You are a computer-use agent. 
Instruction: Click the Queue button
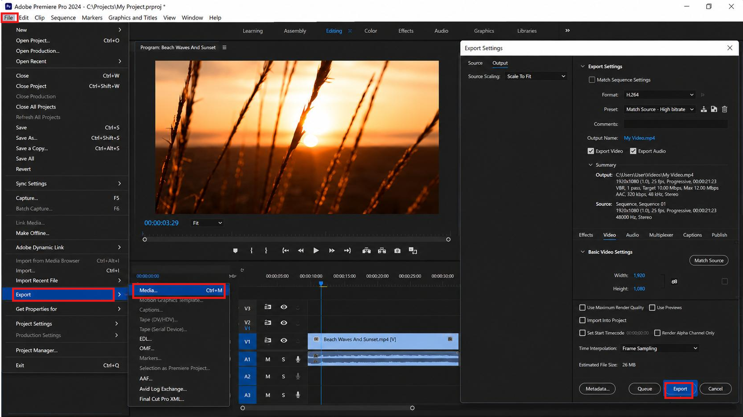point(645,389)
